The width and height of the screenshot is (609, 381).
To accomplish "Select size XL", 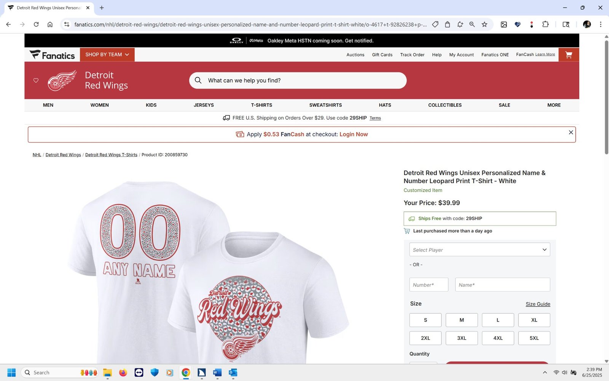I will point(534,320).
